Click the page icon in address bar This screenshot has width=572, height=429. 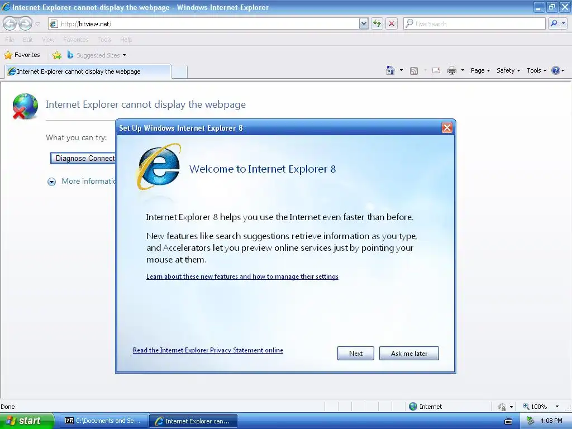point(54,23)
